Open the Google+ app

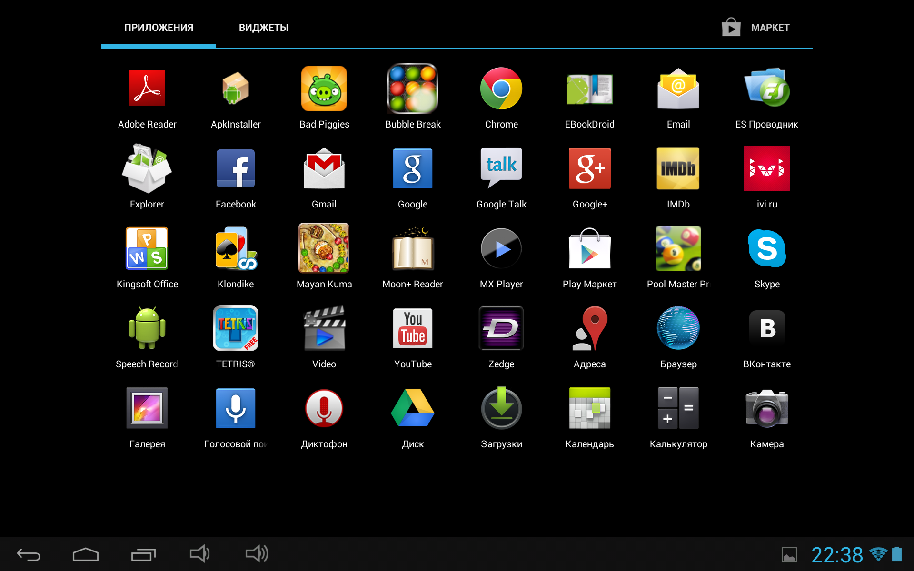[x=590, y=168]
